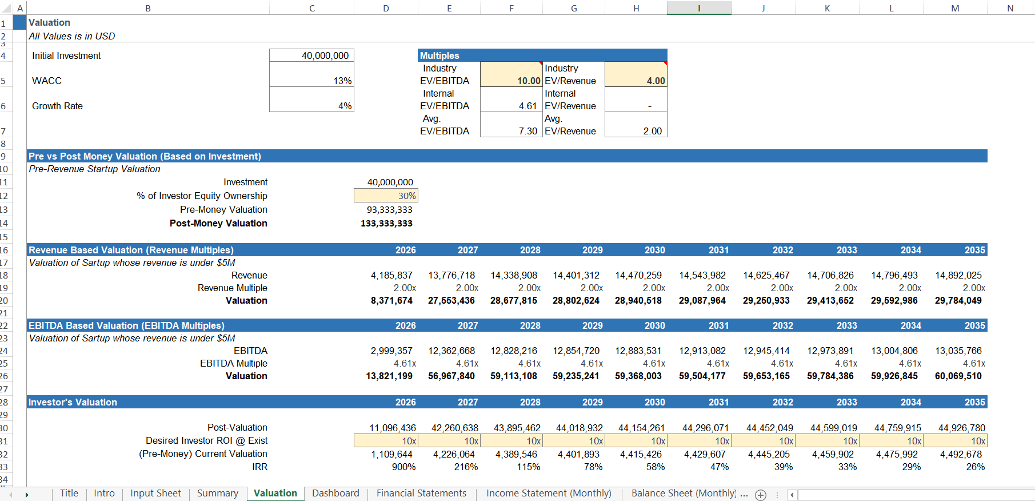Click horizontal scrollbar left arrow

(792, 495)
